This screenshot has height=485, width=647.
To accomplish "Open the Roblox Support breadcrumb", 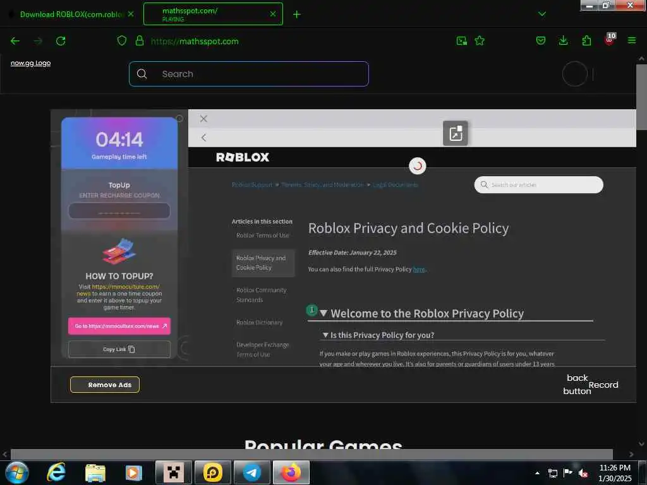I will pos(252,185).
